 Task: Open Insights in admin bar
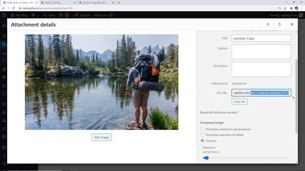(82, 15)
